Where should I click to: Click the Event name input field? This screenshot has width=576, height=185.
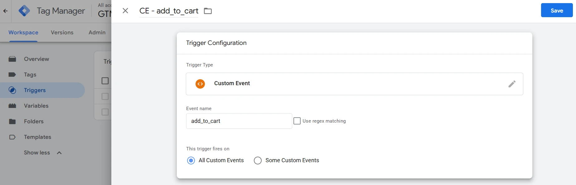pos(239,121)
